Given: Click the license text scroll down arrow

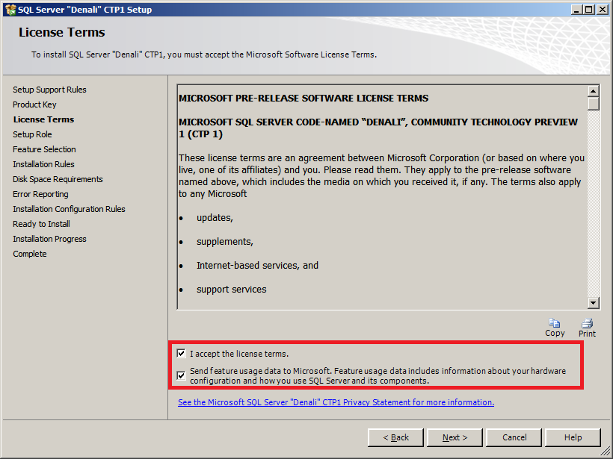Looking at the screenshot, I should point(593,302).
